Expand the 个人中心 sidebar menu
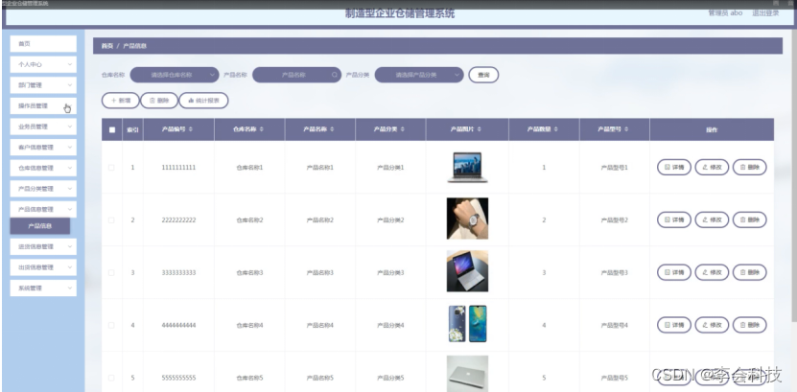Image resolution: width=797 pixels, height=392 pixels. 43,64
